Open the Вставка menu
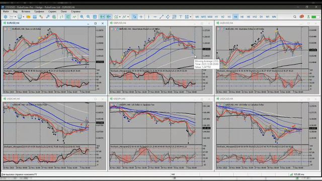The width and height of the screenshot is (322, 181). (26, 12)
